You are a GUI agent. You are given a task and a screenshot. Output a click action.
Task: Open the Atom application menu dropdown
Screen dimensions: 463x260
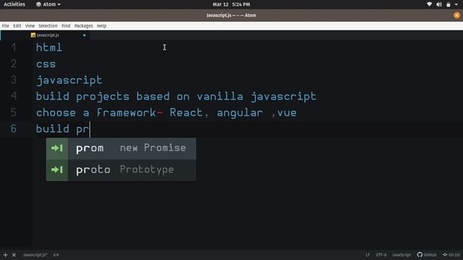click(x=48, y=4)
